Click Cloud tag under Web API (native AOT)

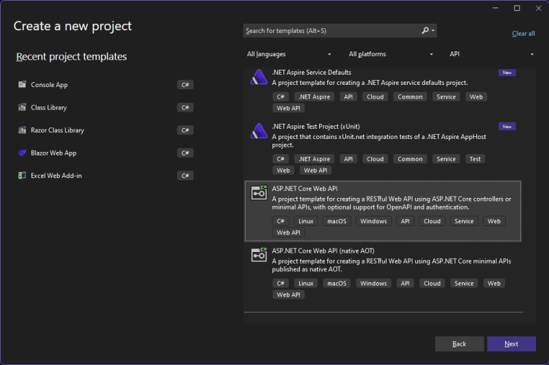click(x=432, y=284)
